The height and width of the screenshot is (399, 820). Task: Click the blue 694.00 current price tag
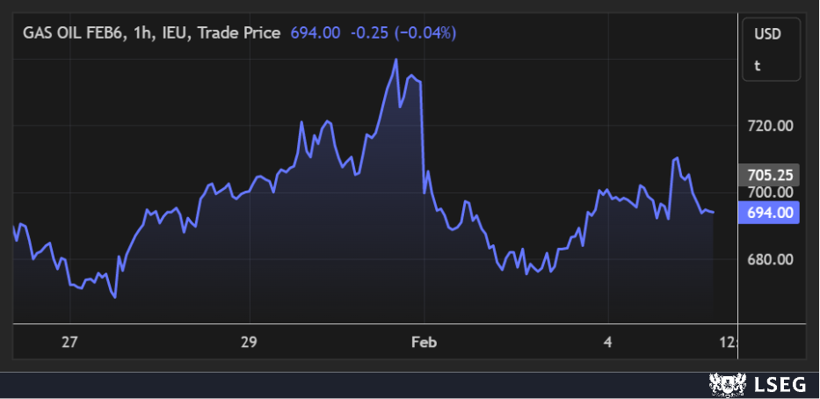pyautogui.click(x=770, y=212)
